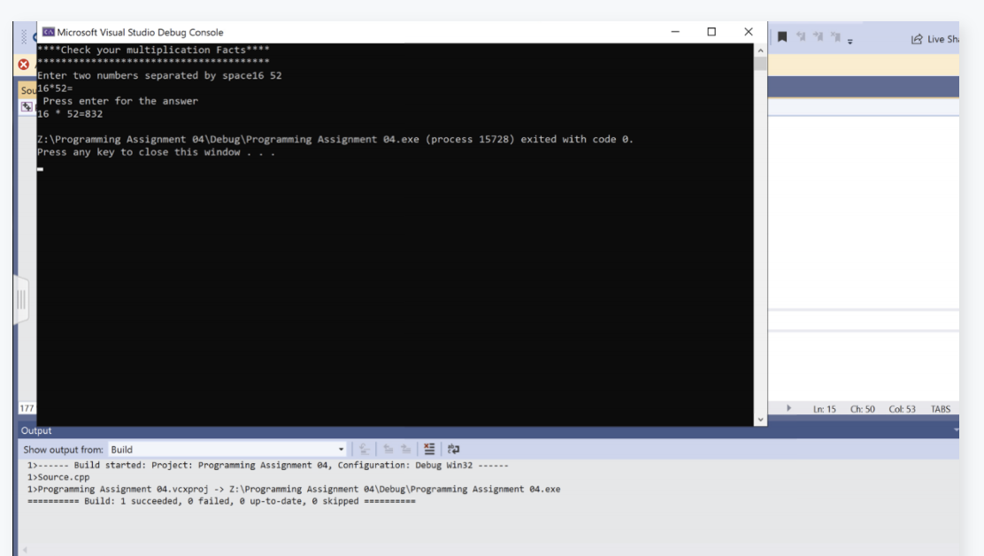Open the Output panel options menu
The image size is (984, 556).
tap(955, 430)
